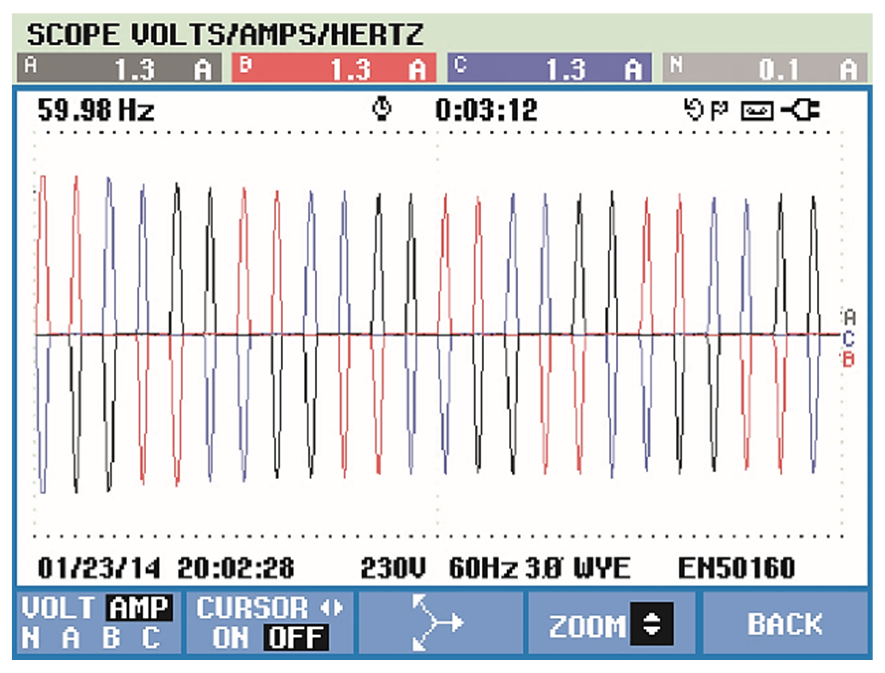Click the 60Hz 3Ø WYE configuration text

coord(540,568)
